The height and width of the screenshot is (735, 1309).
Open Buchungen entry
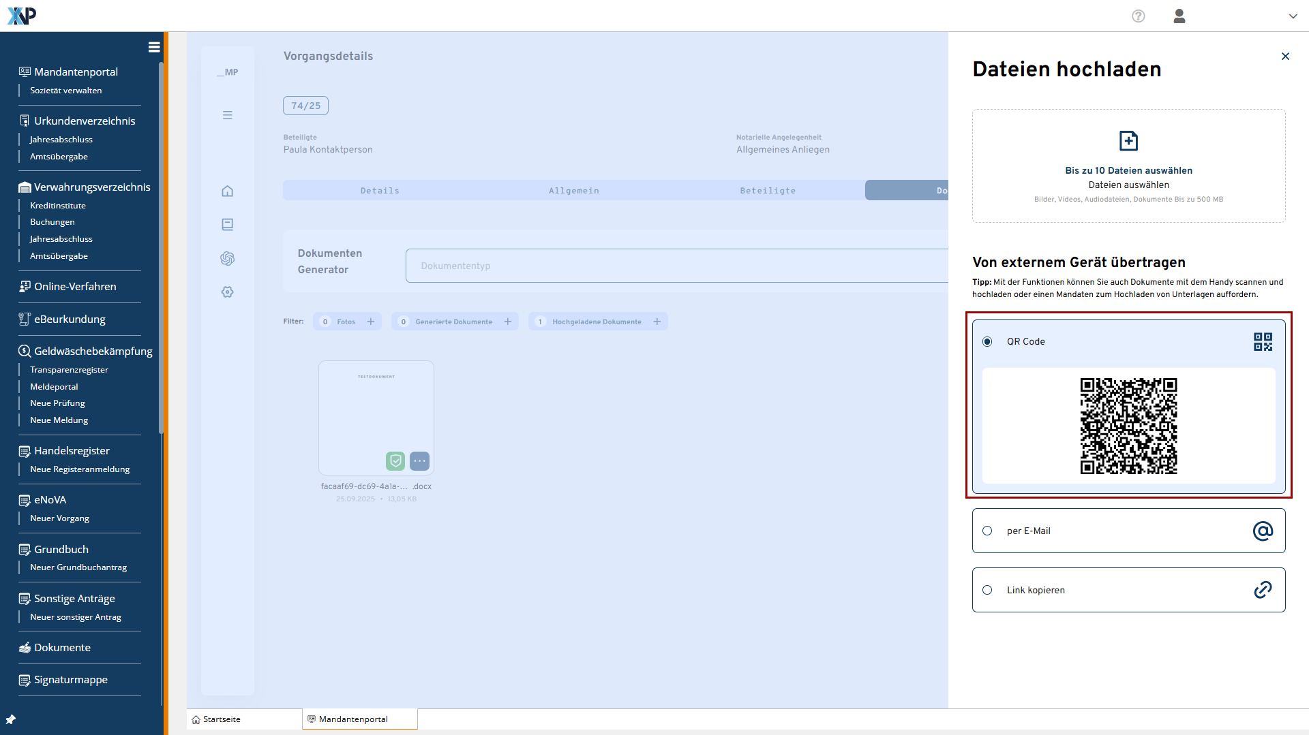(52, 222)
